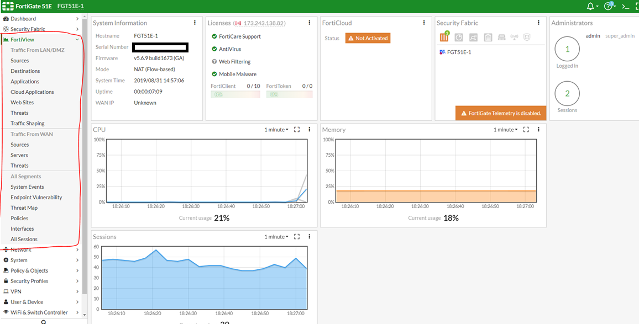Click the orange Not Activated button
The height and width of the screenshot is (324, 639).
(368, 38)
